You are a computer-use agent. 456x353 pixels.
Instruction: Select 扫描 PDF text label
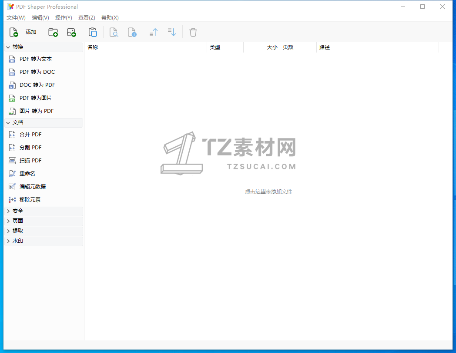pos(30,161)
